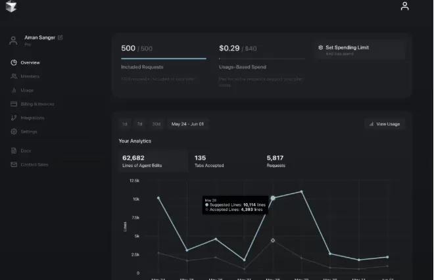Screen dimensions: 434x280
Task: Click the Overview pie chart icon
Action: pyautogui.click(x=14, y=62)
